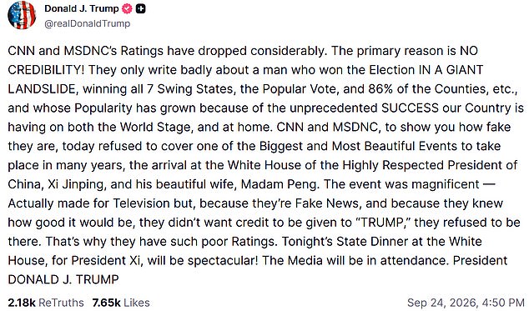Open Donald J. Trump's profile avatar

tap(22, 15)
